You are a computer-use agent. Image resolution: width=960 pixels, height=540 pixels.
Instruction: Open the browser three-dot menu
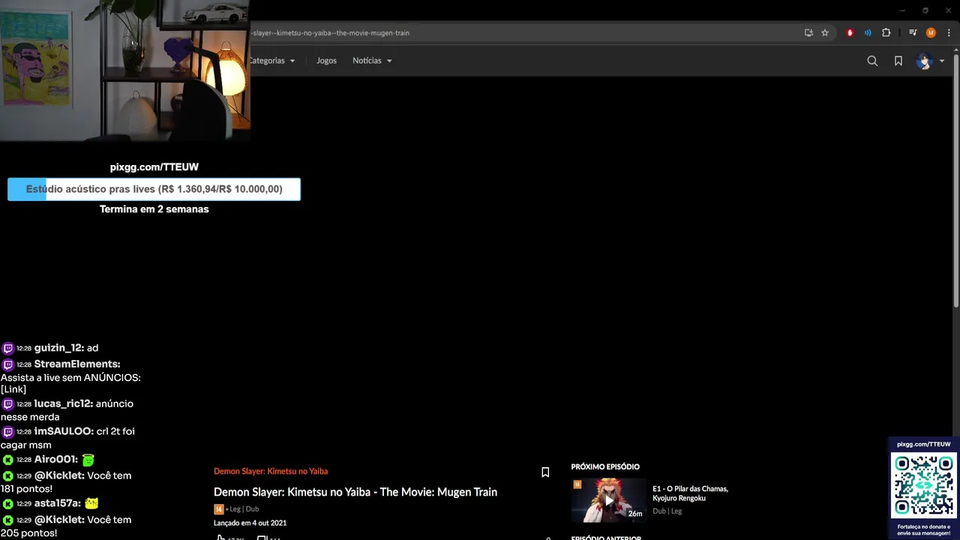[949, 33]
